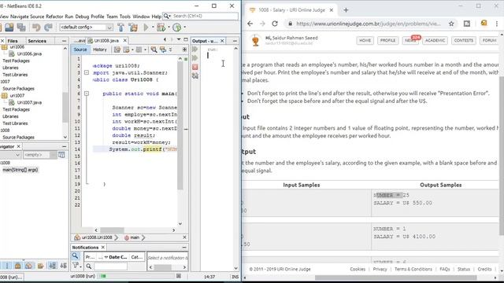Bookmark this page with star icon
Image resolution: width=504 pixels, height=283 pixels.
[x=451, y=24]
